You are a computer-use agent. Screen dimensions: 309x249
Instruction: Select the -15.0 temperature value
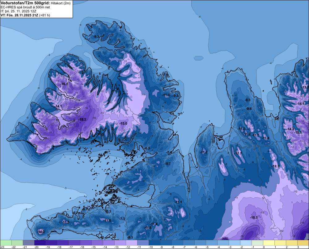point(124,123)
